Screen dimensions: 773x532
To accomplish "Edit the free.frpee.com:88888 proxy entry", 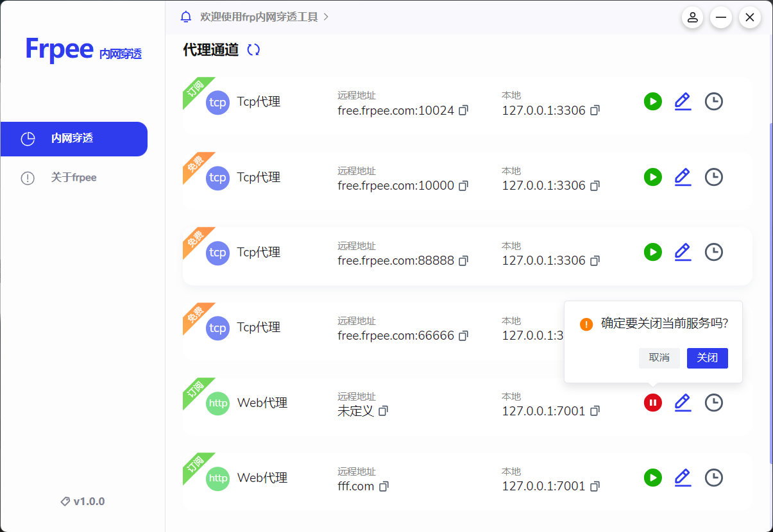I will tap(683, 252).
